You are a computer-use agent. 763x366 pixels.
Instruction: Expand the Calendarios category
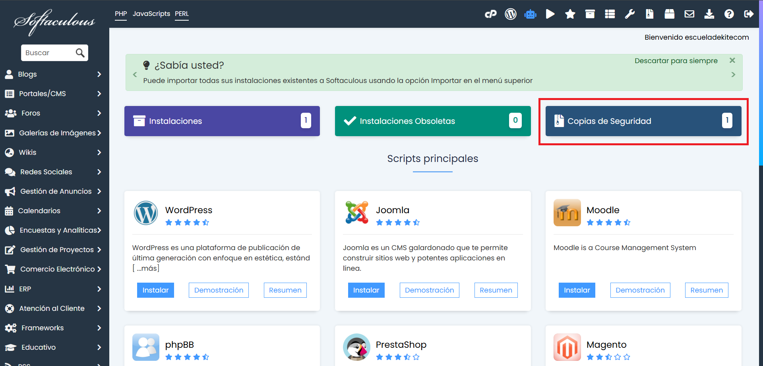[x=54, y=211]
